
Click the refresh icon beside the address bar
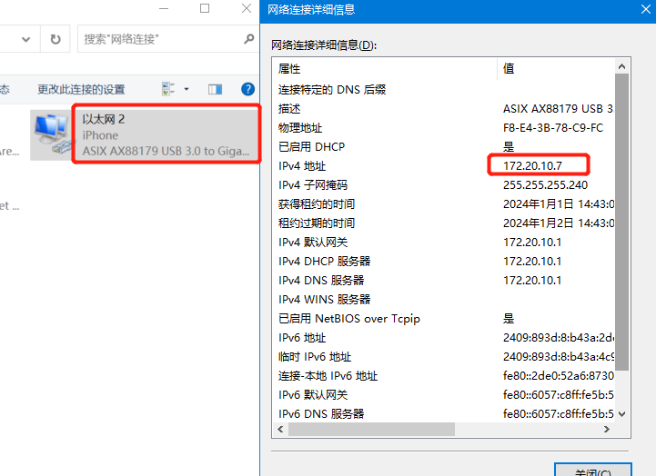coord(56,39)
